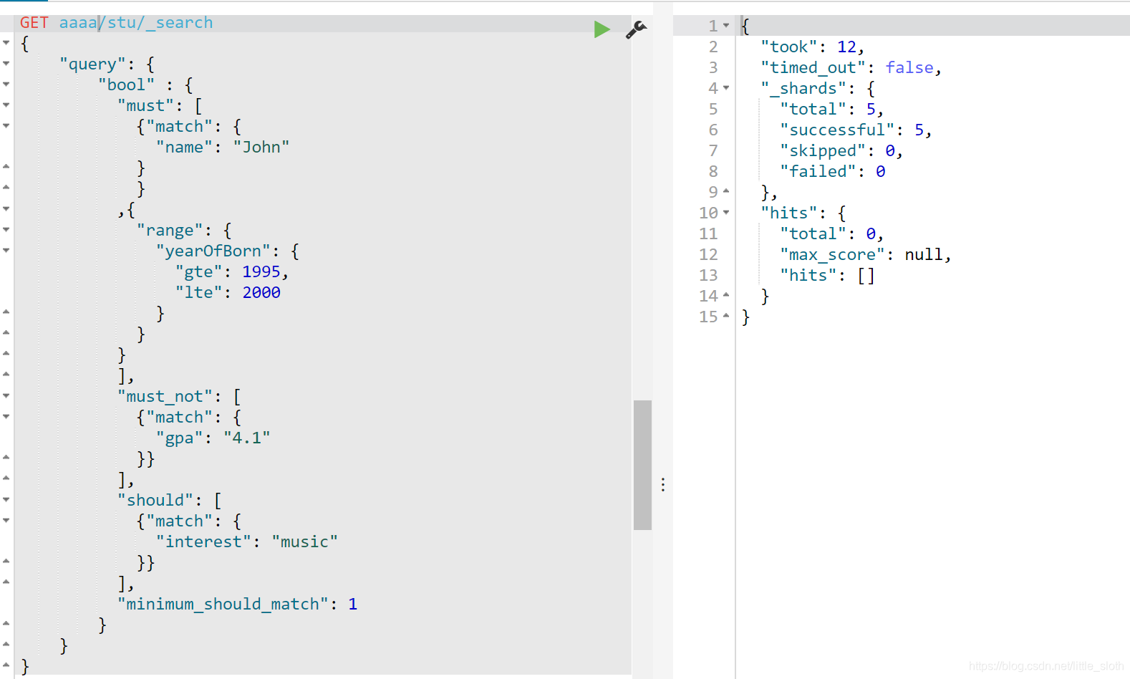
Task: Click the hits "total": 0 line
Action: coord(832,233)
